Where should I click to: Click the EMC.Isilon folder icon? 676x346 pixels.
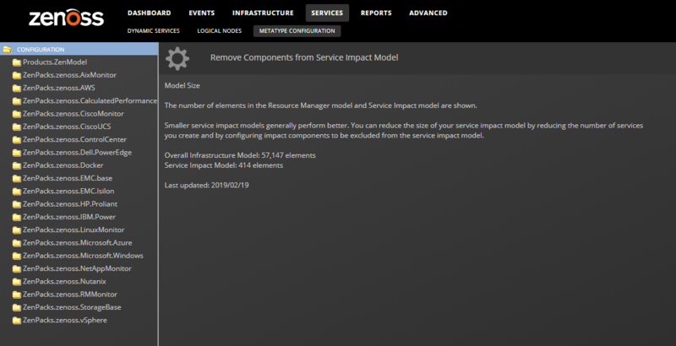[17, 192]
